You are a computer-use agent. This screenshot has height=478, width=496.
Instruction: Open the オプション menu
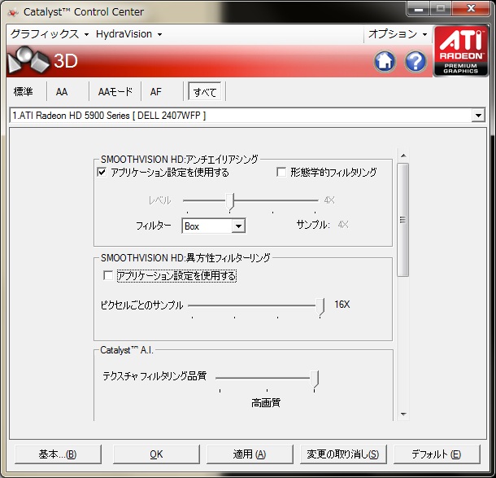pyautogui.click(x=398, y=34)
